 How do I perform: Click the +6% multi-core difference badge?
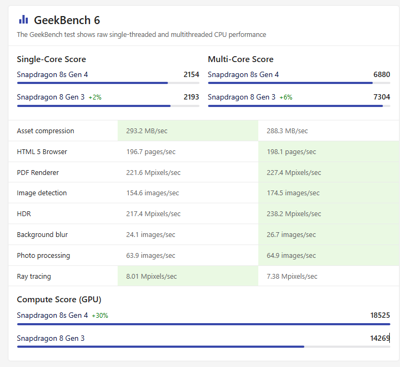coord(286,97)
